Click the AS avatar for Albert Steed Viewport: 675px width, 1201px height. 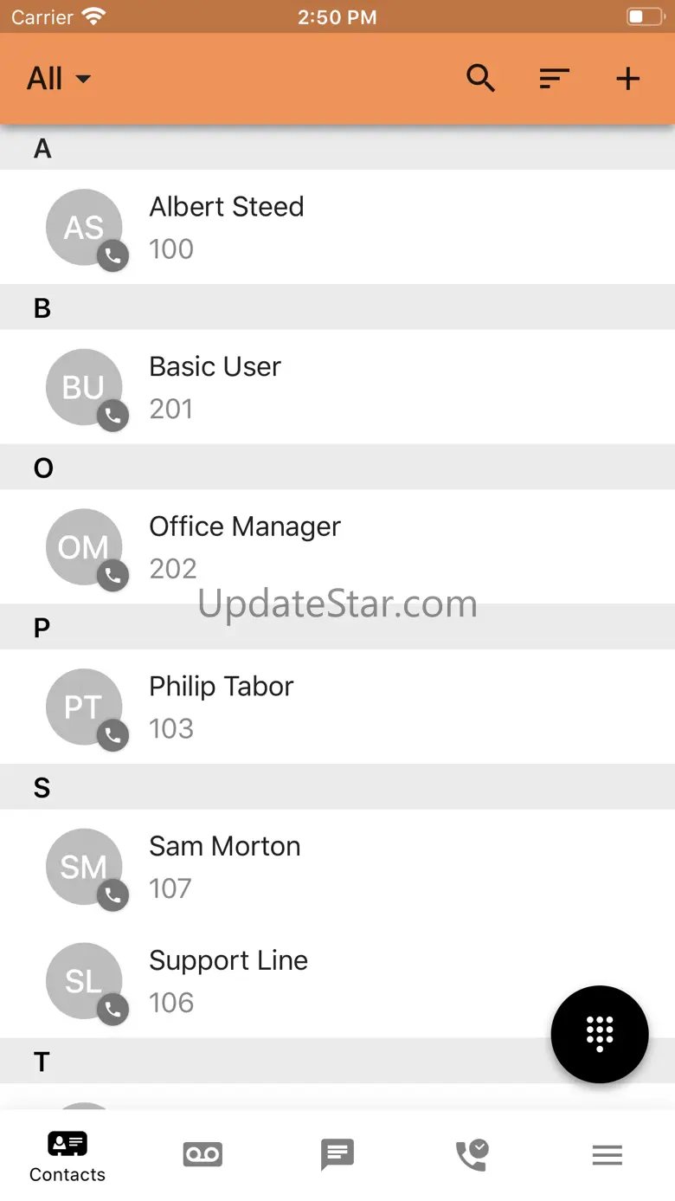click(83, 227)
